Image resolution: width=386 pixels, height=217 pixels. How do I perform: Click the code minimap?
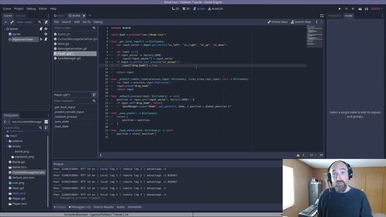point(315,37)
